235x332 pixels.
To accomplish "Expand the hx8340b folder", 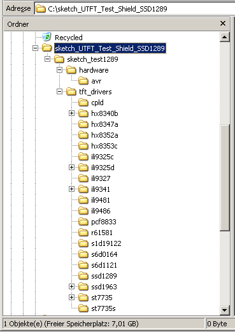I will (x=71, y=113).
